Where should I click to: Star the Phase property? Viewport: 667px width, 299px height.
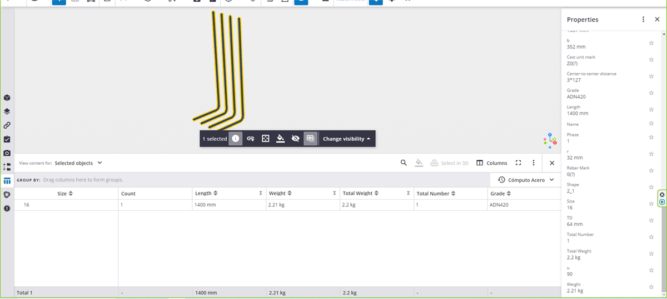pos(651,138)
